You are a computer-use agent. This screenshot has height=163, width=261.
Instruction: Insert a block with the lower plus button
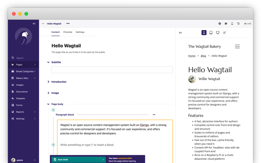point(53,145)
